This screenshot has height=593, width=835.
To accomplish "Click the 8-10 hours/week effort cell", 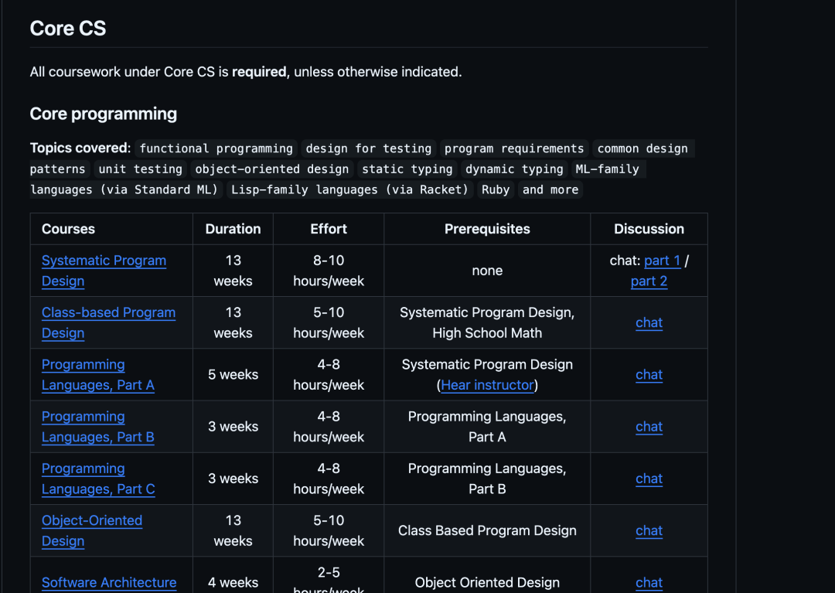I will [x=329, y=271].
